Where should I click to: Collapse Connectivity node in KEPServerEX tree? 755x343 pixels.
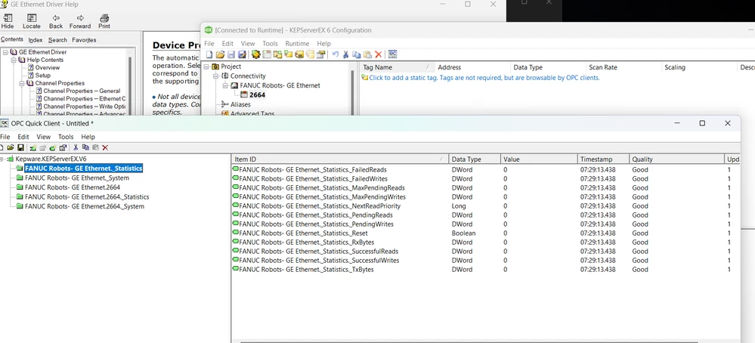click(x=217, y=76)
